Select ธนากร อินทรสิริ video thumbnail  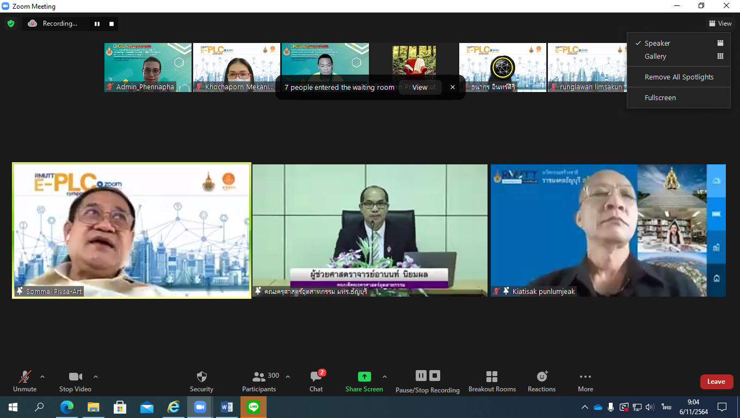(503, 67)
